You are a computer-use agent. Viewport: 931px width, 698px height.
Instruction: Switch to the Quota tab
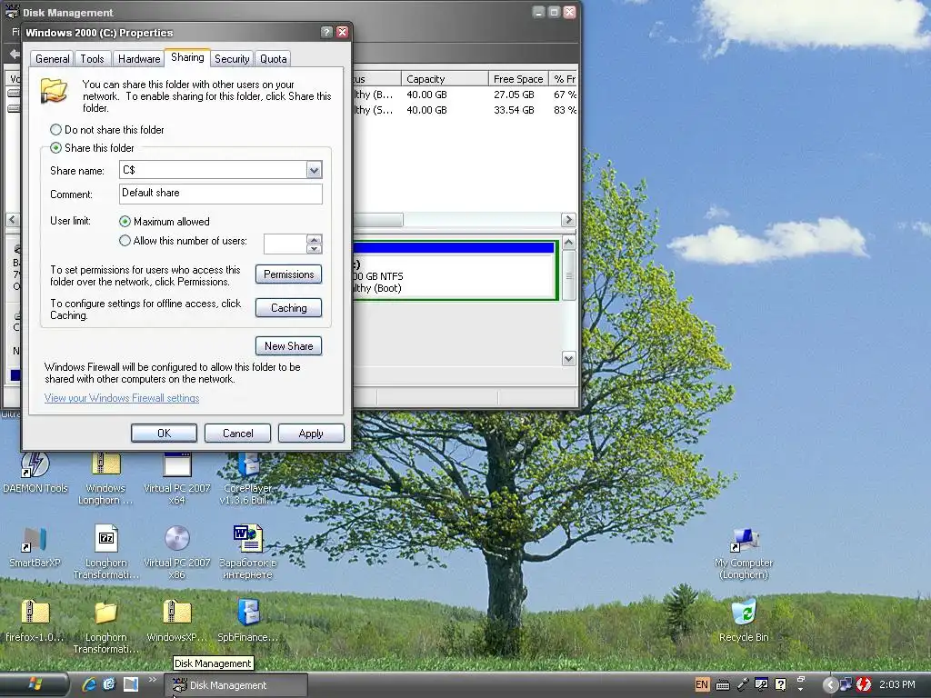273,59
